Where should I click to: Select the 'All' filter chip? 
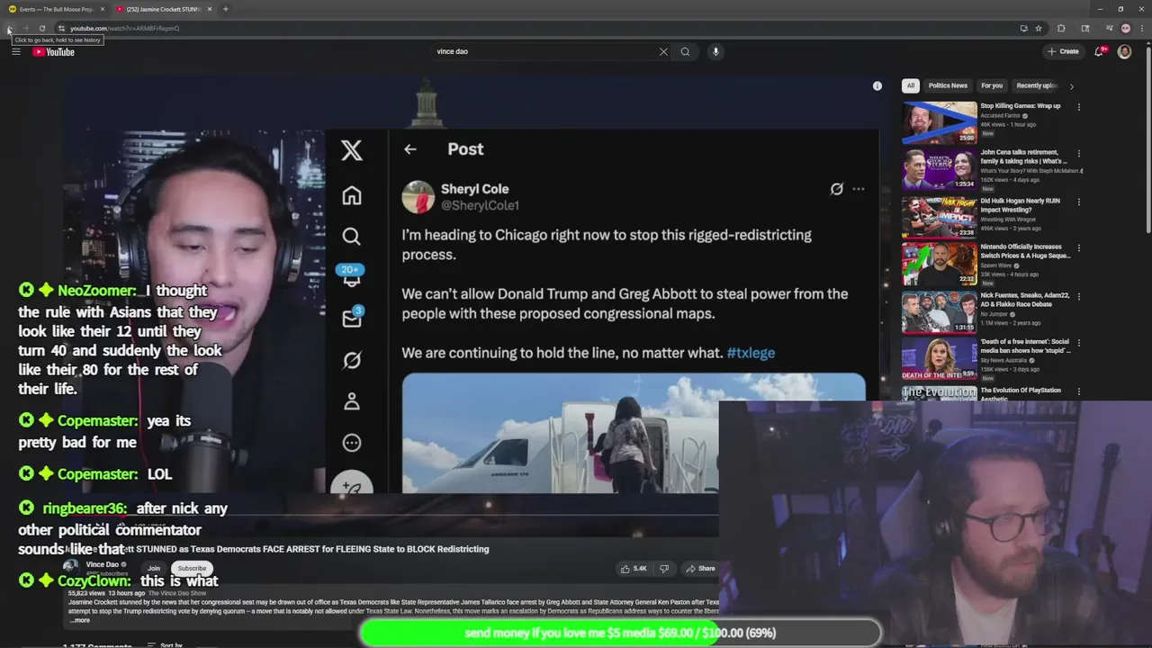click(910, 85)
